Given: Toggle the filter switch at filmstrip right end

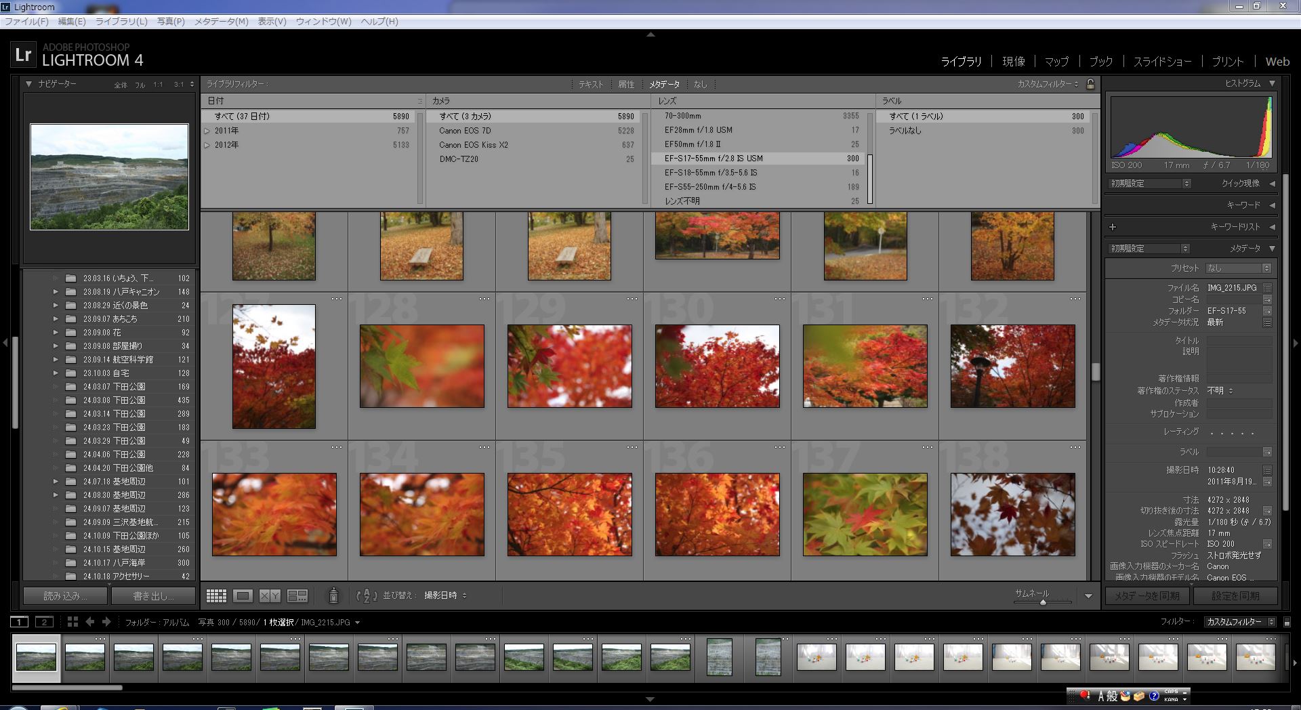Looking at the screenshot, I should [1287, 622].
